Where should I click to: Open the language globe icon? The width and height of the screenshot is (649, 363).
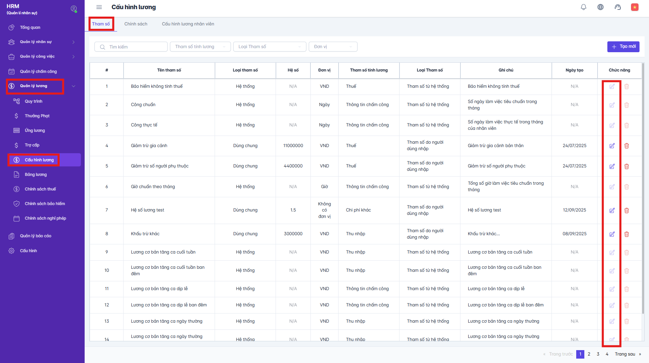coord(600,7)
